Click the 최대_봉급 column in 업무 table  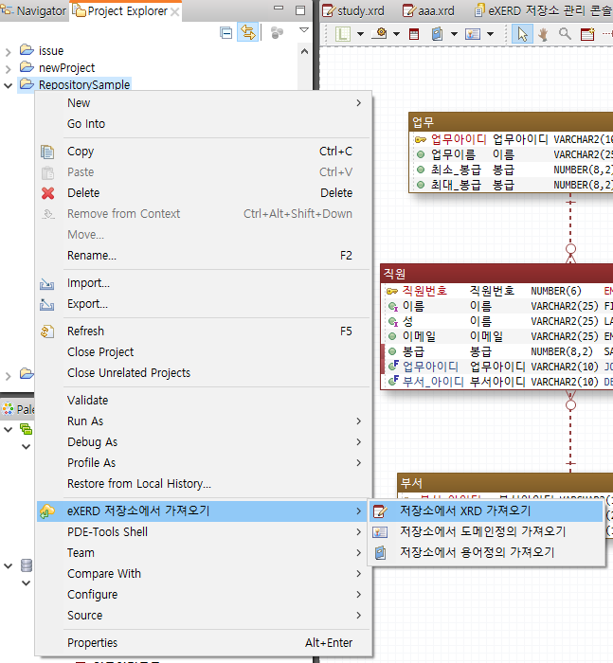click(x=513, y=186)
